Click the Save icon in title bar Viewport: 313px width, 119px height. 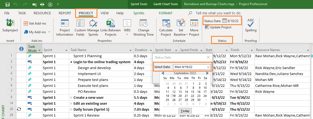pyautogui.click(x=7, y=4)
